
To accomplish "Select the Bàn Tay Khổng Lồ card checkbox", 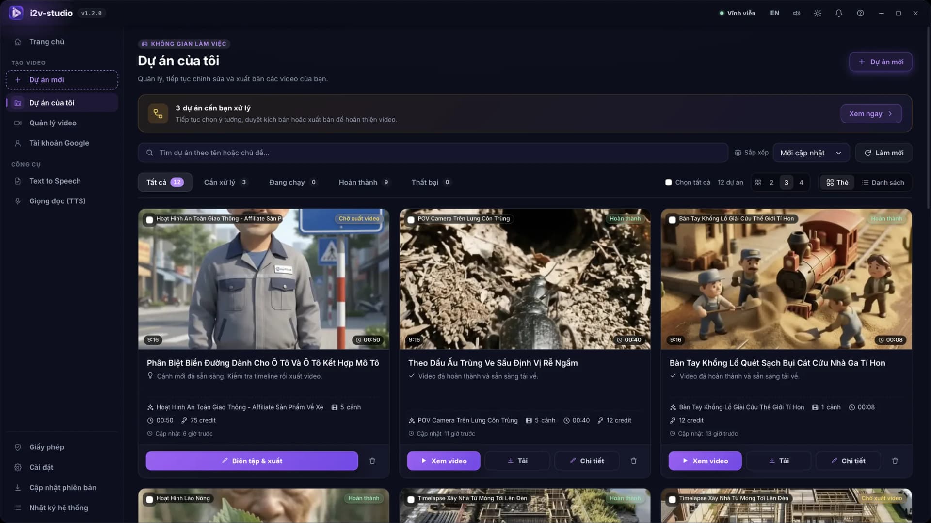I will coord(673,220).
